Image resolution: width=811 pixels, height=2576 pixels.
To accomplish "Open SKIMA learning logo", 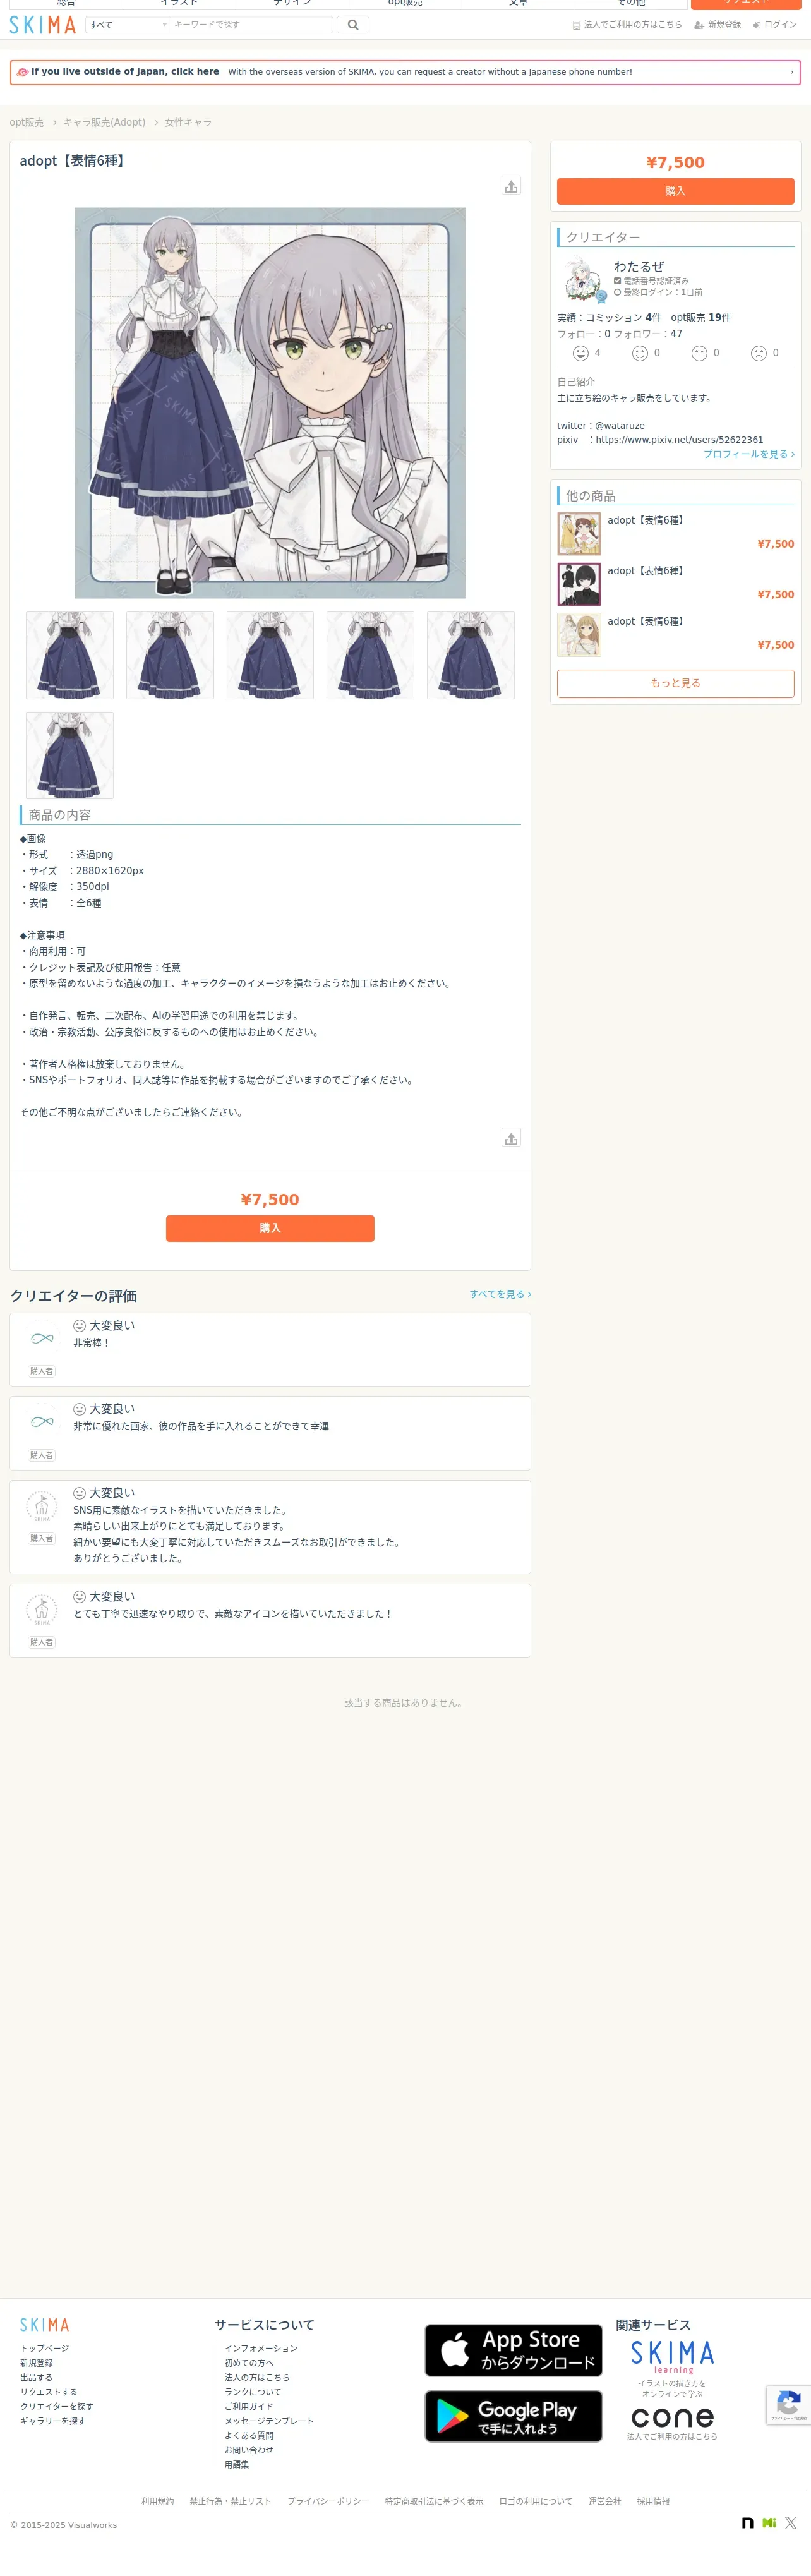I will pyautogui.click(x=672, y=2358).
